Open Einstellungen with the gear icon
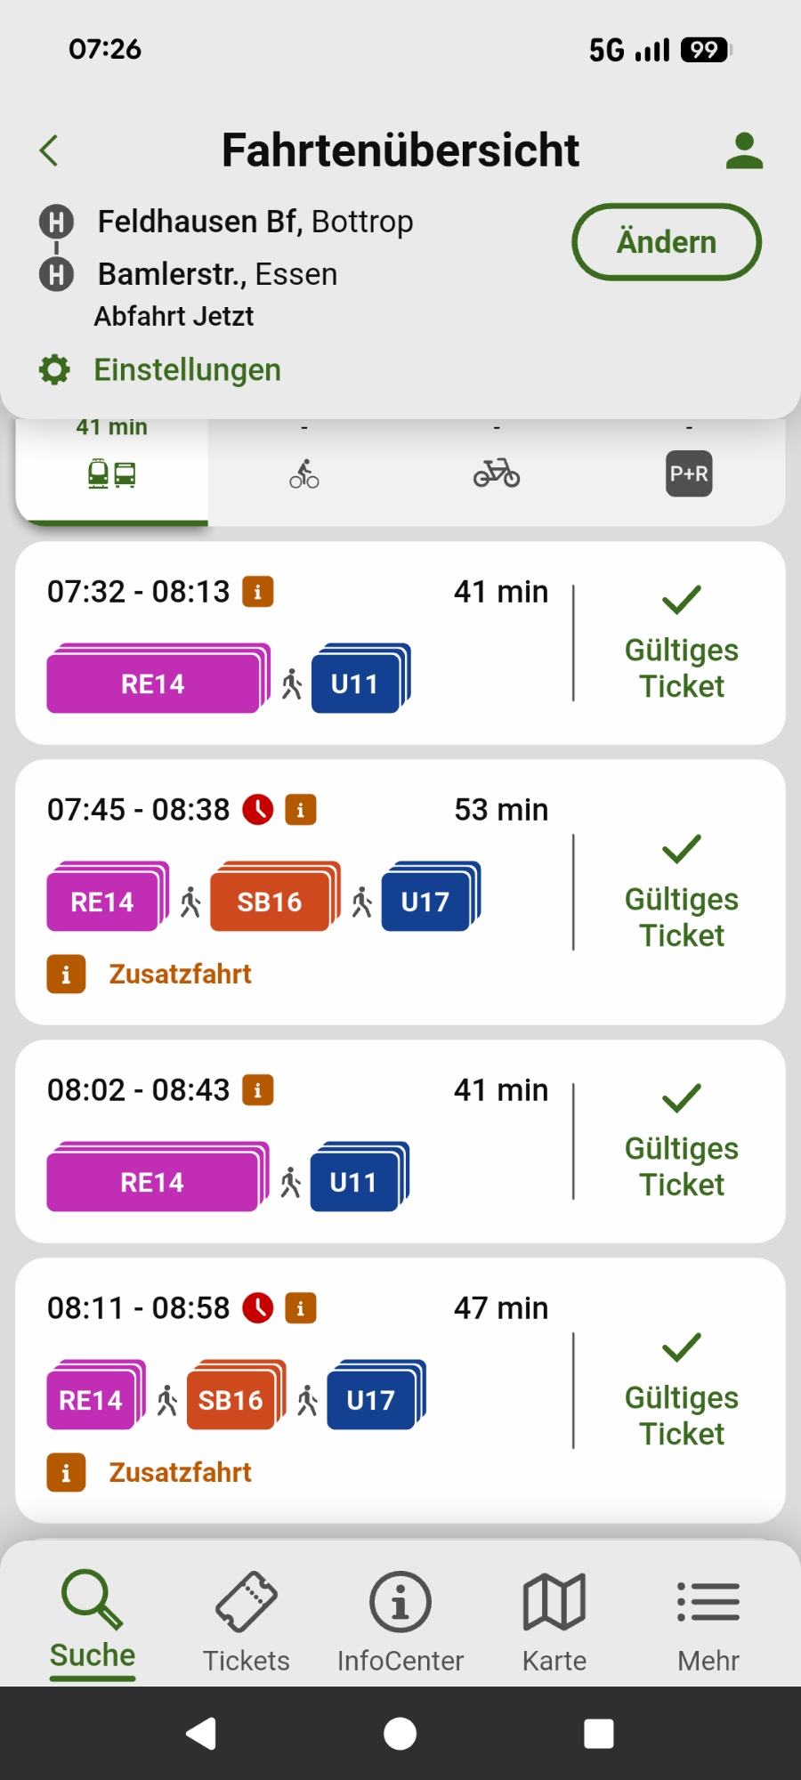The image size is (801, 1780). coord(160,369)
